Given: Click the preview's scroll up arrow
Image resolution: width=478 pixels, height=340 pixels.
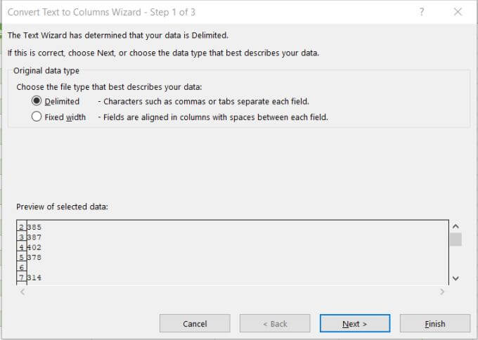Looking at the screenshot, I should pos(456,226).
